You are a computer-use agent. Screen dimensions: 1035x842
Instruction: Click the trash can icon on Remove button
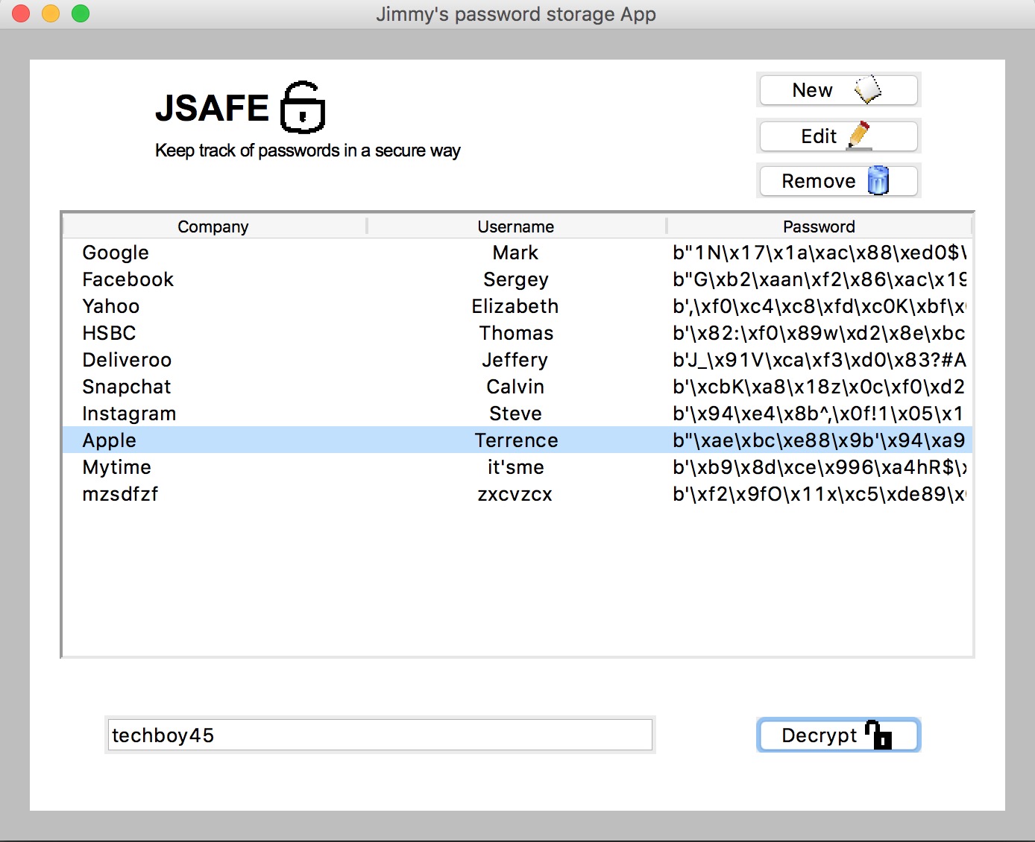click(879, 180)
